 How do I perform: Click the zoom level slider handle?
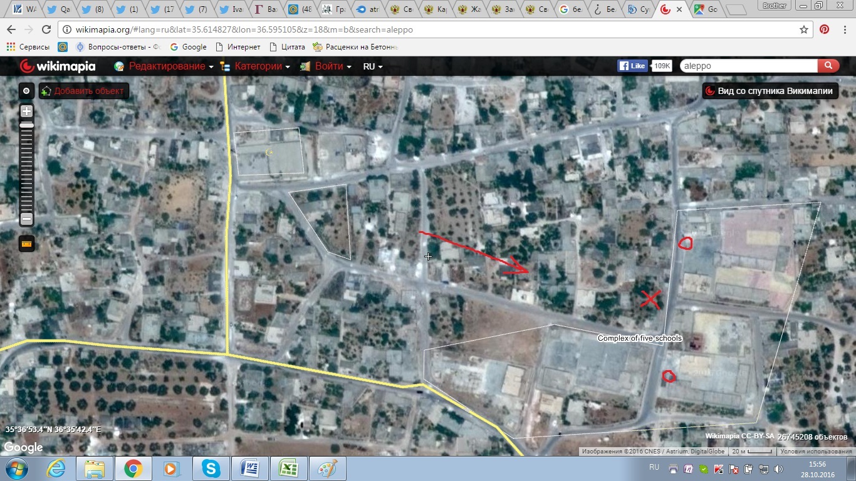(26, 126)
